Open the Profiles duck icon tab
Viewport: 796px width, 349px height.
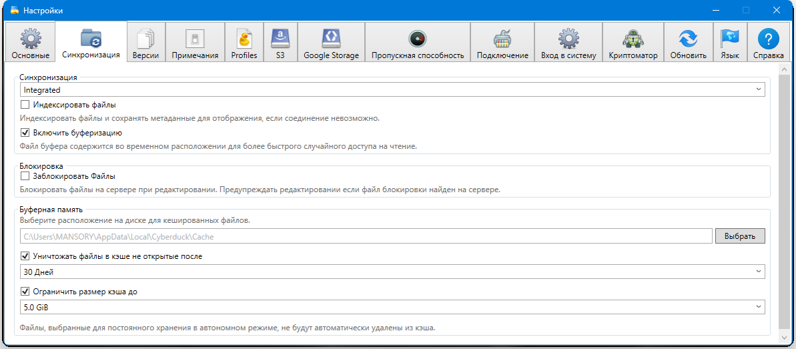click(x=244, y=39)
